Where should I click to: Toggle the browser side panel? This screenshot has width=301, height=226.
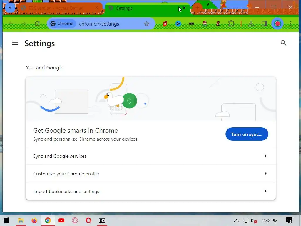click(x=264, y=24)
